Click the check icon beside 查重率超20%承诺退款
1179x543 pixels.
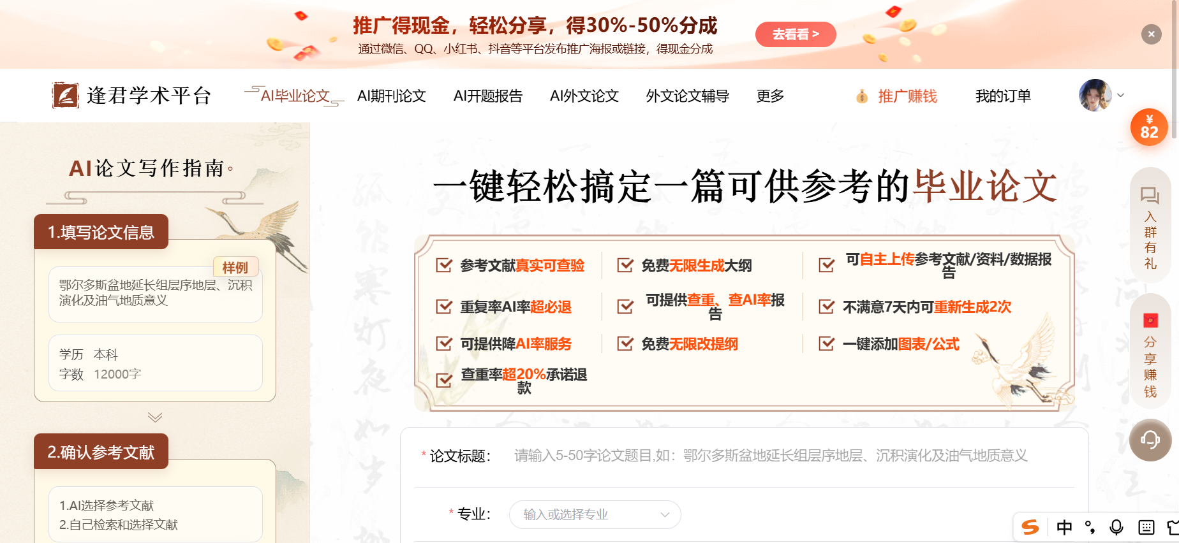tap(444, 380)
